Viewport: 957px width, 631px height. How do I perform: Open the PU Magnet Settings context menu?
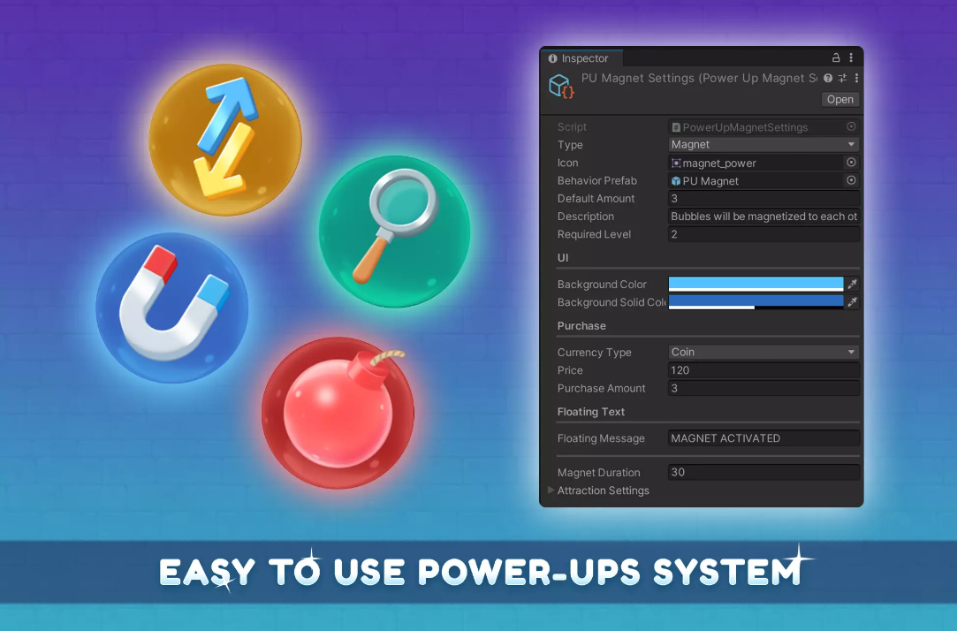(855, 79)
